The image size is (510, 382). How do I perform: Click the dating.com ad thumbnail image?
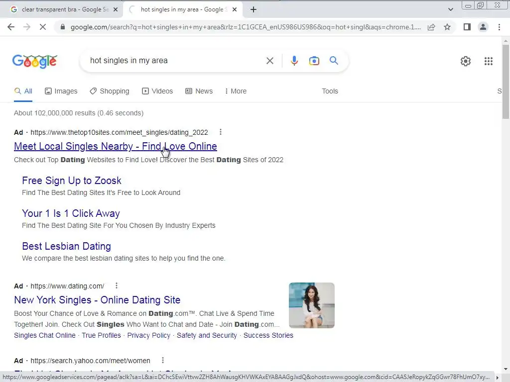coord(312,305)
